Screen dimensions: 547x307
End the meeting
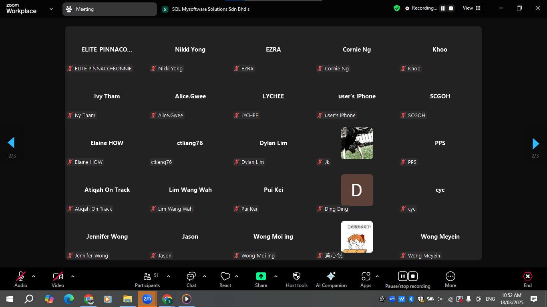[x=527, y=279]
